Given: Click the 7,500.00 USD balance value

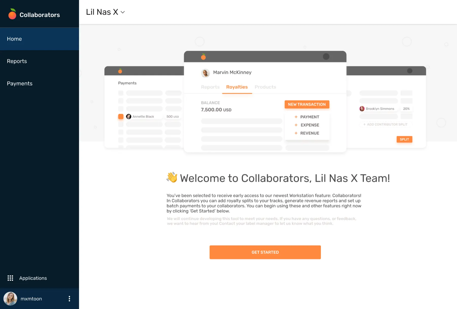Looking at the screenshot, I should [216, 110].
